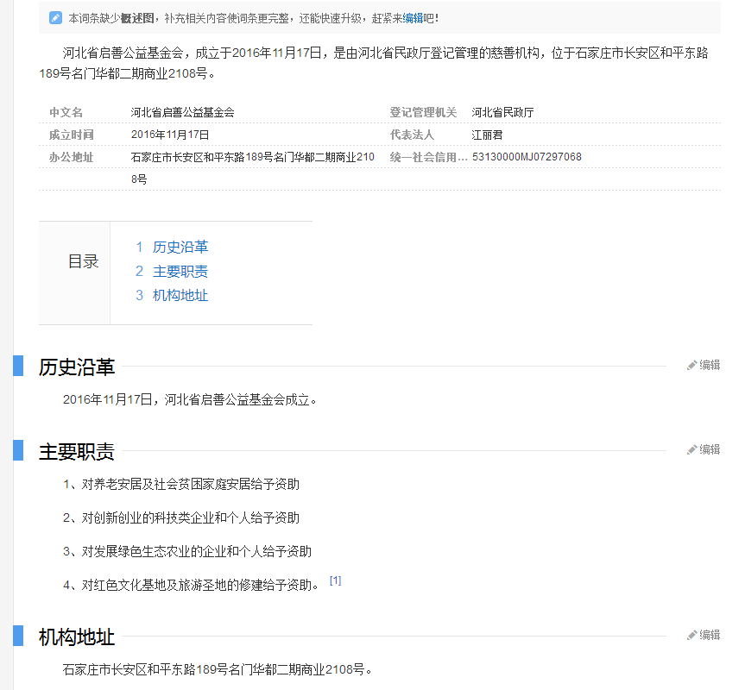Click the pencil icon beside 历史沿革 edit

click(691, 366)
